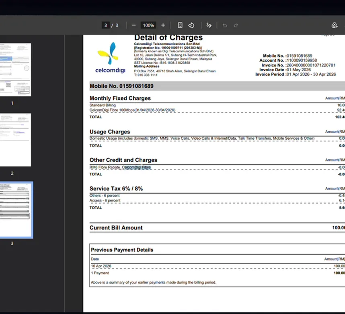This screenshot has height=314, width=345.
Task: Click the "Standard Billing" line item
Action: [103, 105]
